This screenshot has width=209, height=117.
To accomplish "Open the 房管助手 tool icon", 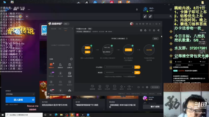I will (60, 66).
